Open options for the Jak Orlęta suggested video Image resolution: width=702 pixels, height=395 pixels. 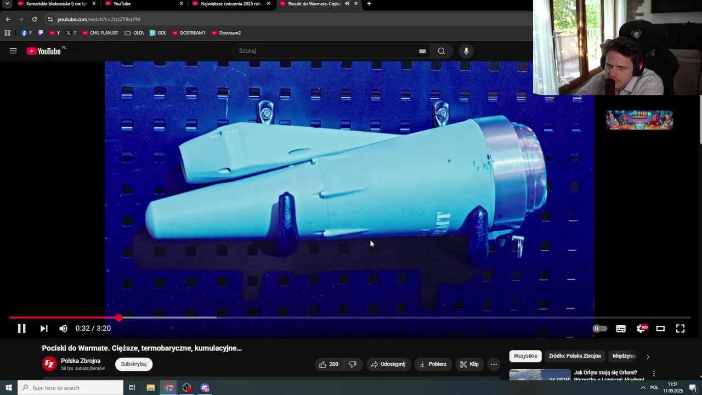coord(654,374)
